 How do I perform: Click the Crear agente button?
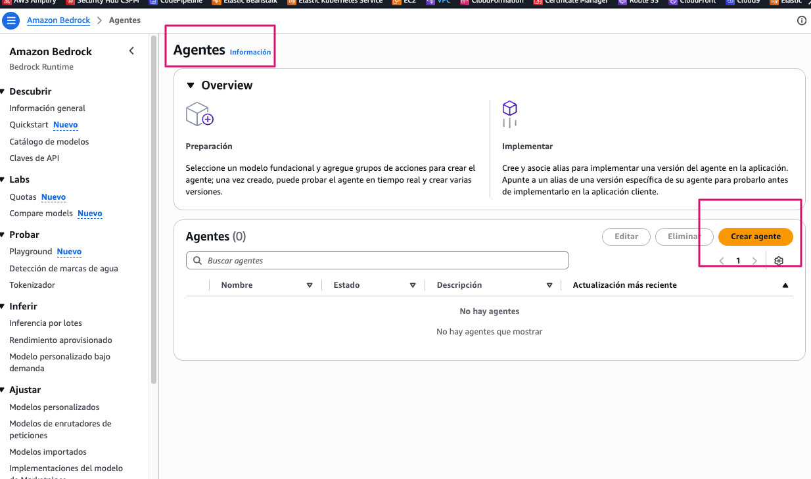point(756,237)
